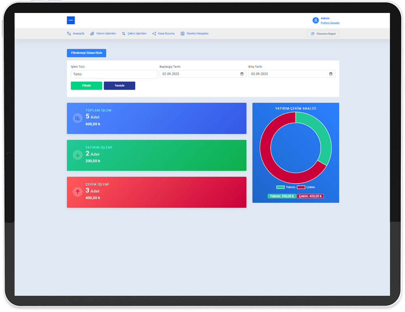Open Yönetici Hesapları page

pos(195,34)
